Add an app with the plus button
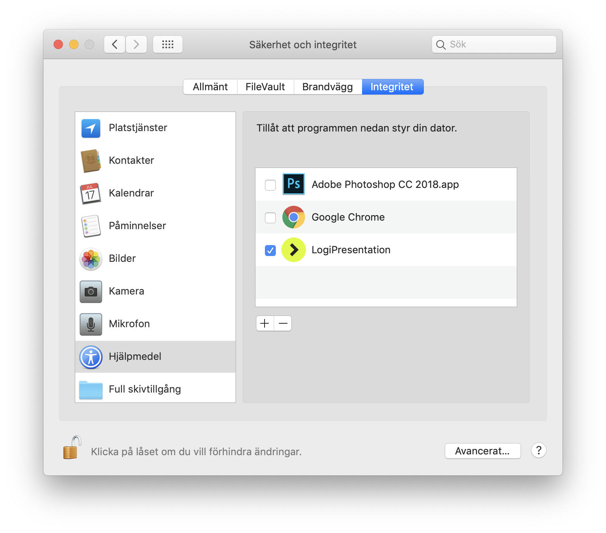606x533 pixels. click(265, 323)
